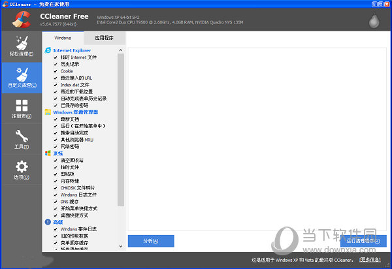Toggle 菜单顺序缓存 checkbox
Screen dimensions: 392x269
(56, 243)
